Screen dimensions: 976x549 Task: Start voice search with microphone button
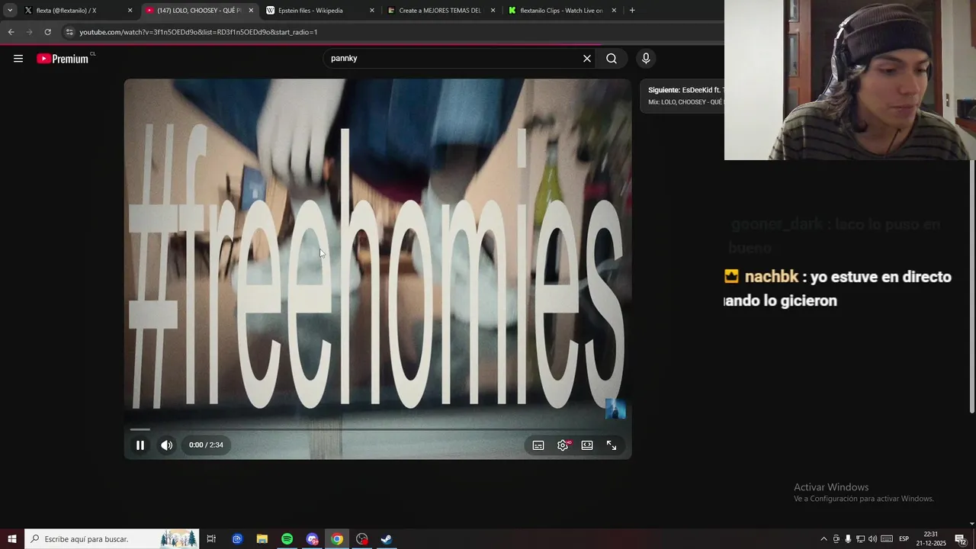[646, 59]
